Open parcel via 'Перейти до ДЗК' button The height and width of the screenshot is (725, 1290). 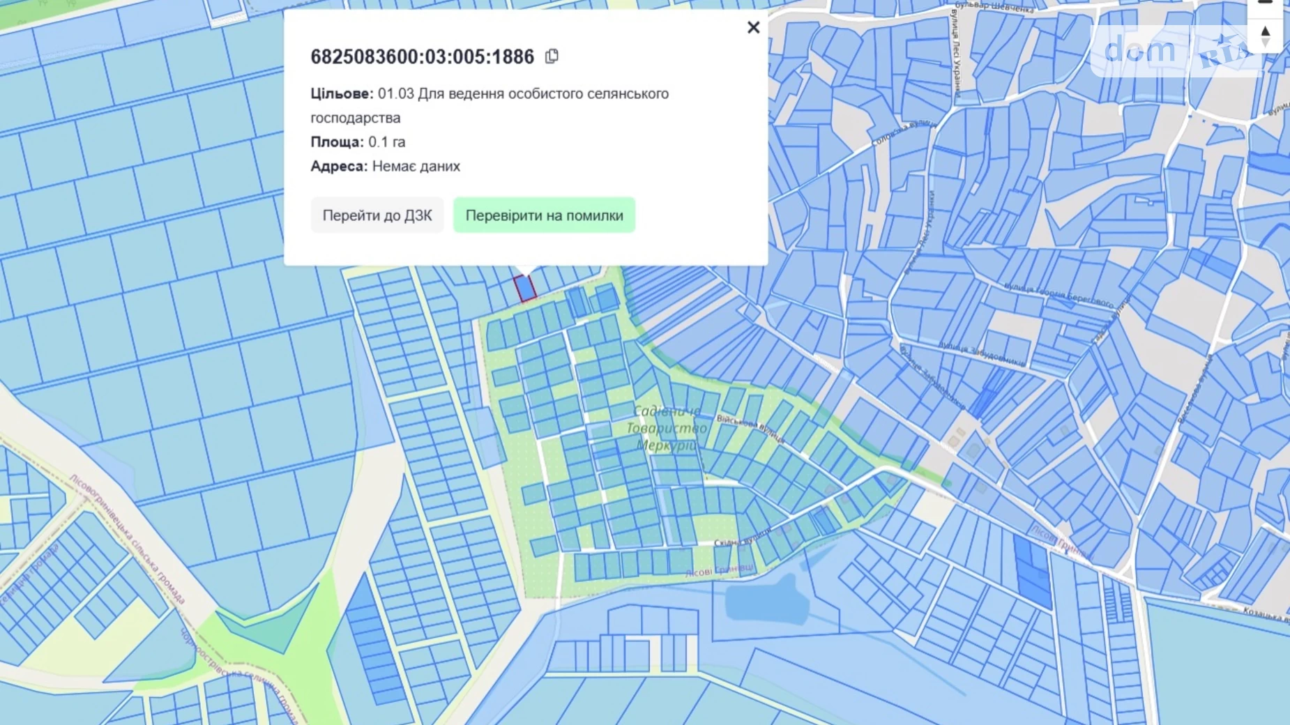tap(377, 215)
